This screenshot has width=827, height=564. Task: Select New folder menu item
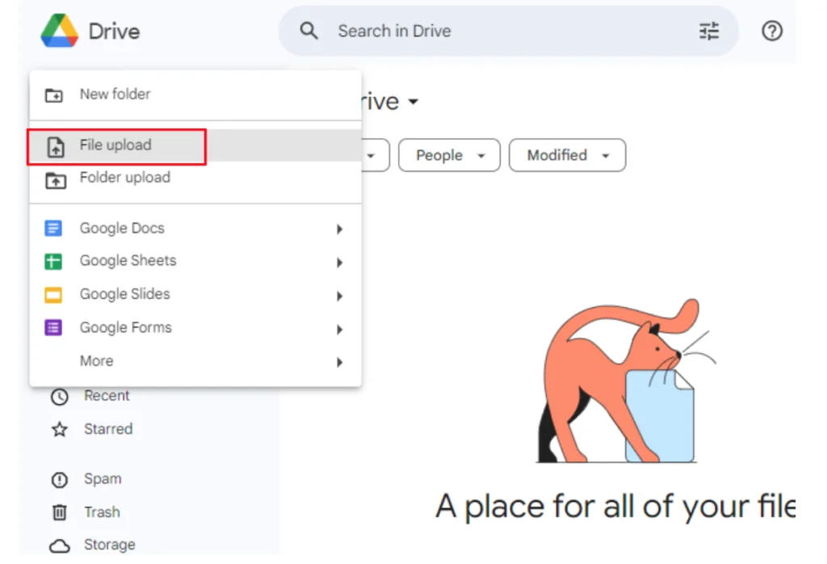coord(195,95)
